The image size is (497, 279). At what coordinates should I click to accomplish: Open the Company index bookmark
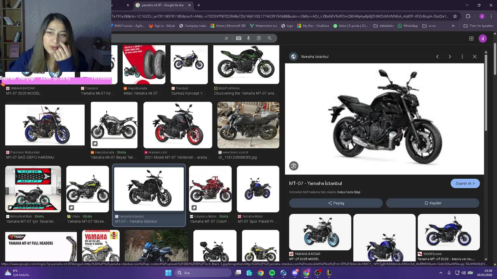193,26
